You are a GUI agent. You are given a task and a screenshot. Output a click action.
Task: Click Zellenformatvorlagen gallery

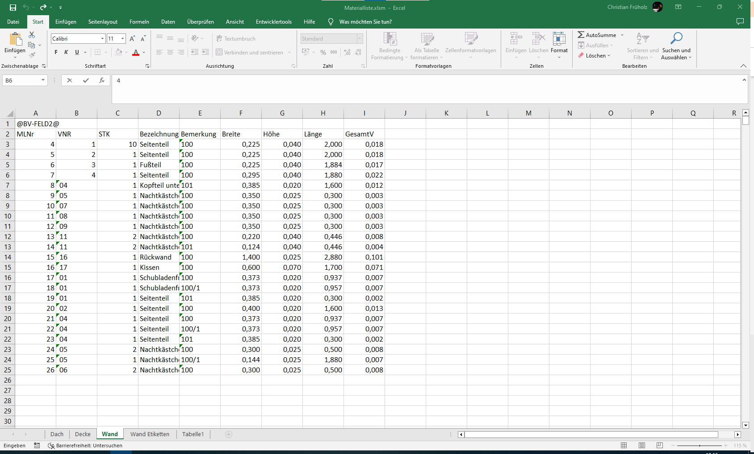click(471, 46)
